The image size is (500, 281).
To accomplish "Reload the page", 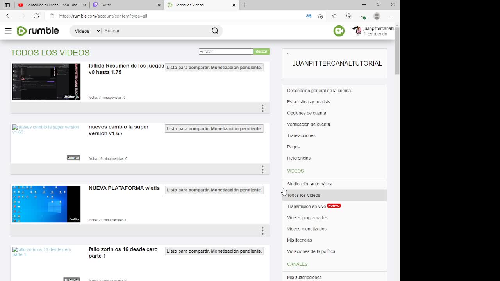I will 36,16.
